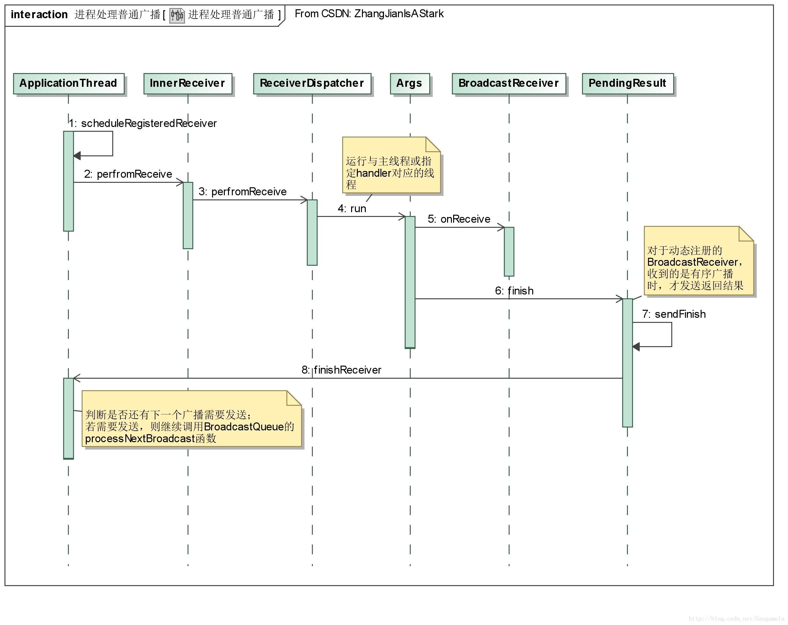
Task: Click the '3: perfromReceive' message label
Action: point(242,192)
